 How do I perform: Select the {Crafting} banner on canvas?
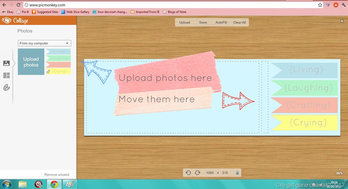coord(304,105)
